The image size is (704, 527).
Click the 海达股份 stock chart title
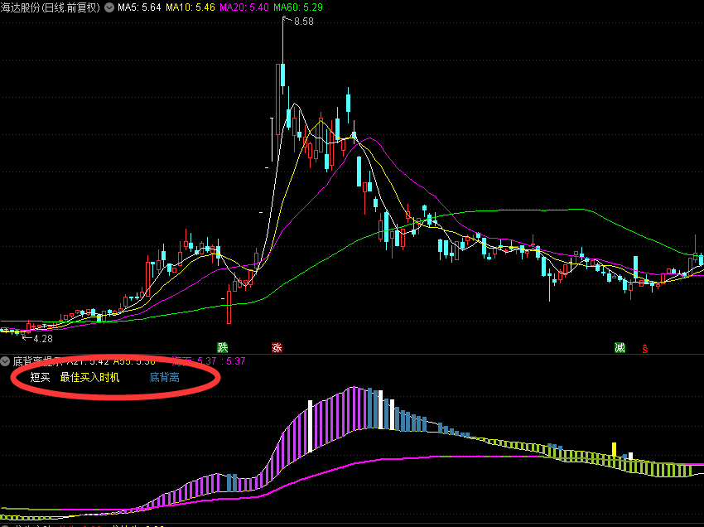point(50,7)
